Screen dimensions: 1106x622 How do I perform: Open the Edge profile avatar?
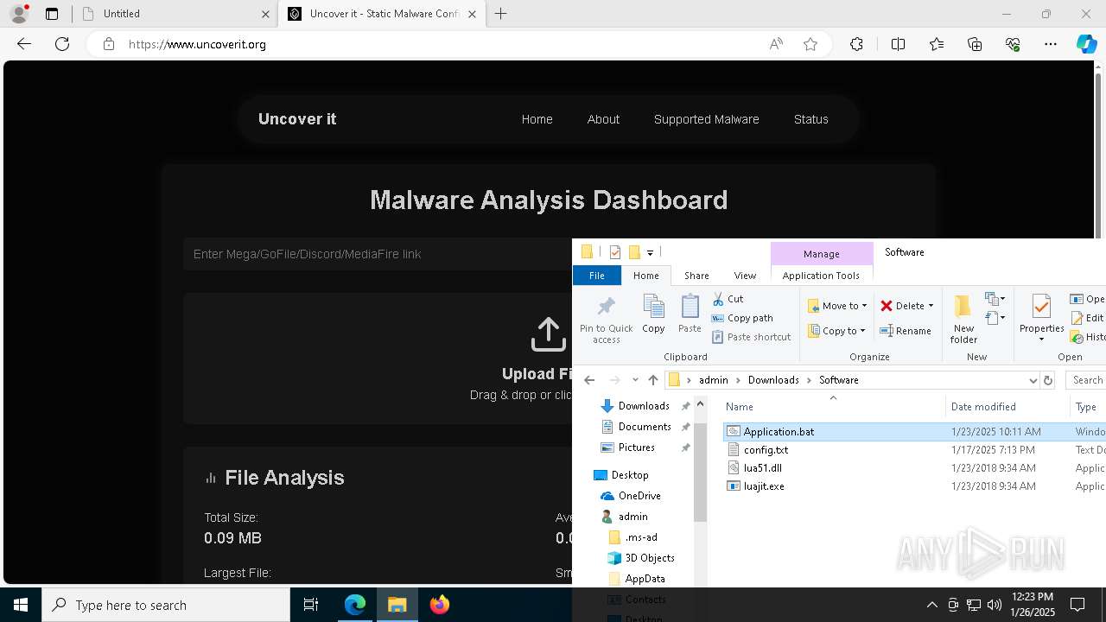19,13
